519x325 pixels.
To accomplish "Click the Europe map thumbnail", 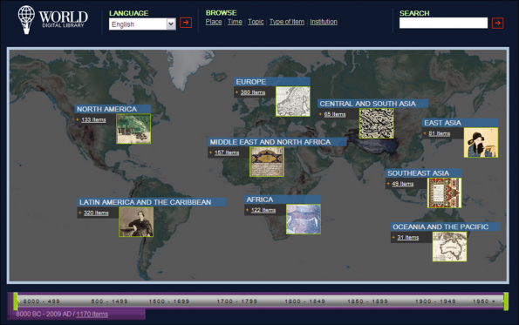I will [x=293, y=101].
